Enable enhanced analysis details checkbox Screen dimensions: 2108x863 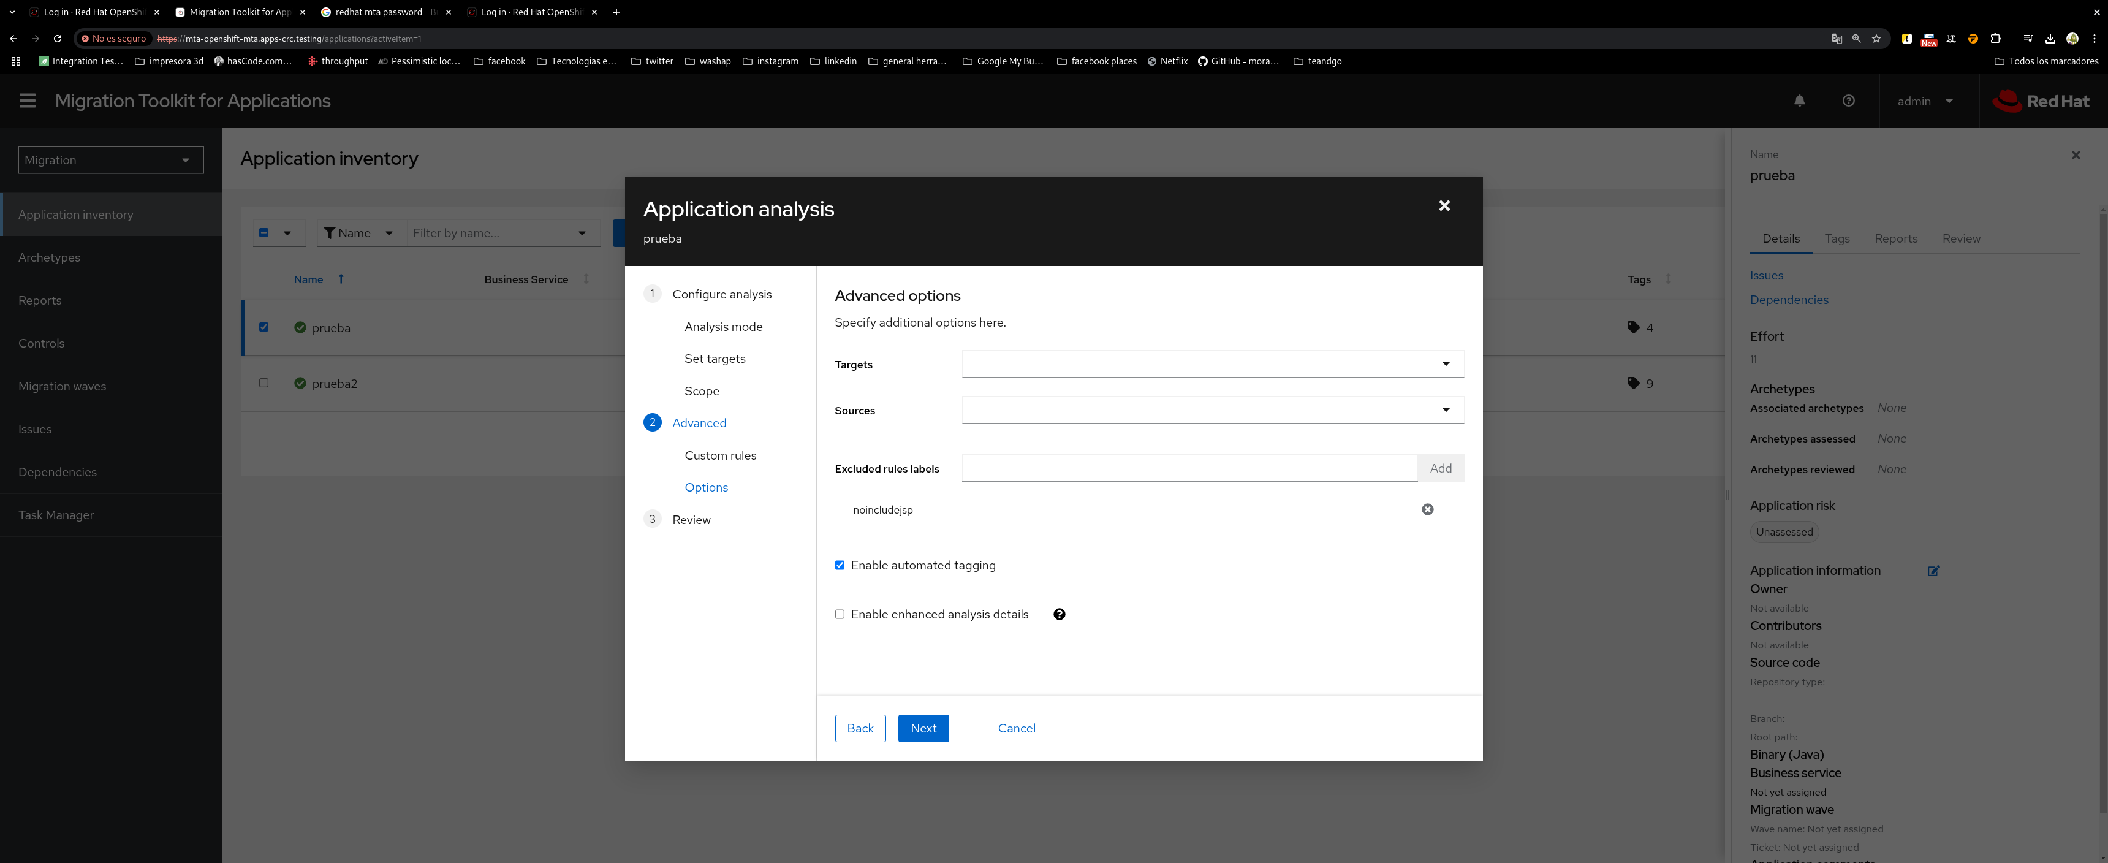840,614
